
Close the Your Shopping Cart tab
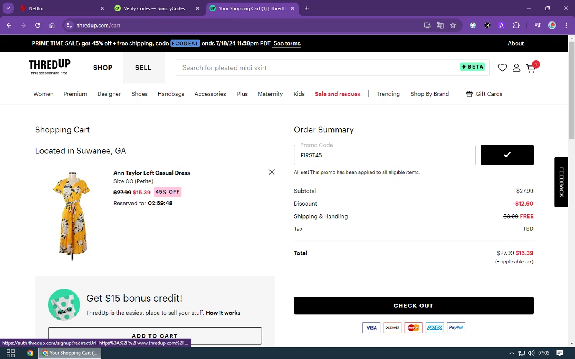(292, 8)
